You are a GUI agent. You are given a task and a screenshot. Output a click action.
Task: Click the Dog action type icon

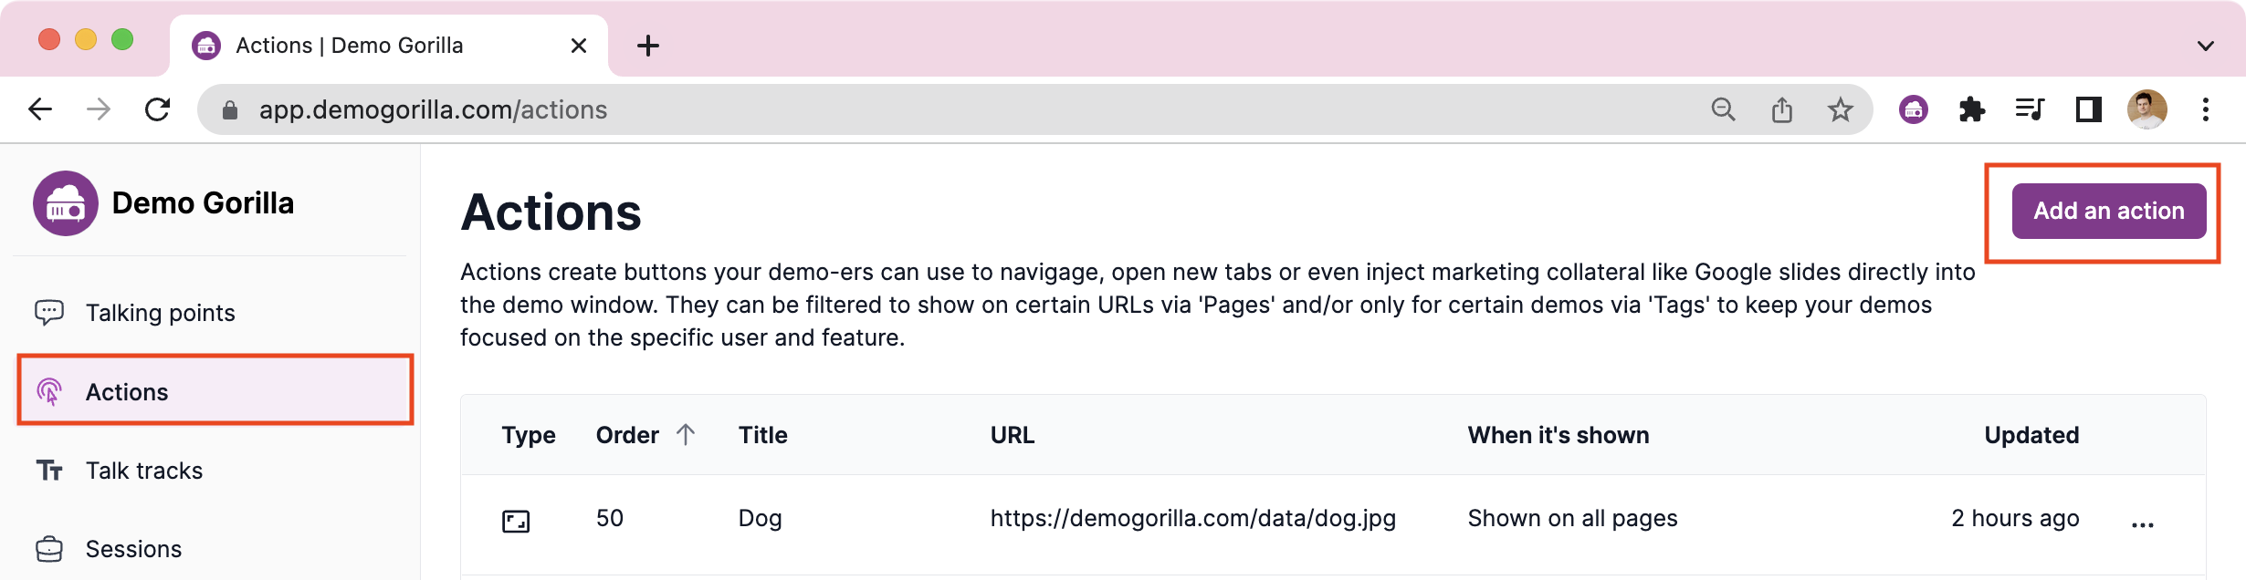(516, 521)
